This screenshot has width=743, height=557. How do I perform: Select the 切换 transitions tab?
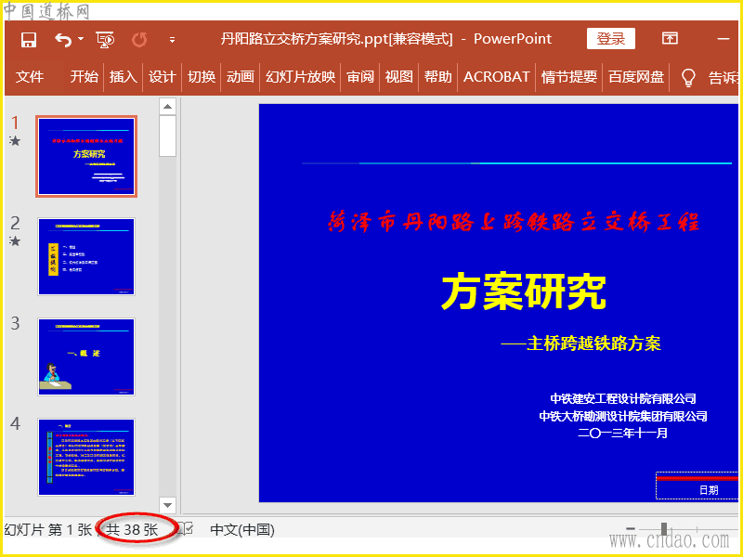pos(202,77)
